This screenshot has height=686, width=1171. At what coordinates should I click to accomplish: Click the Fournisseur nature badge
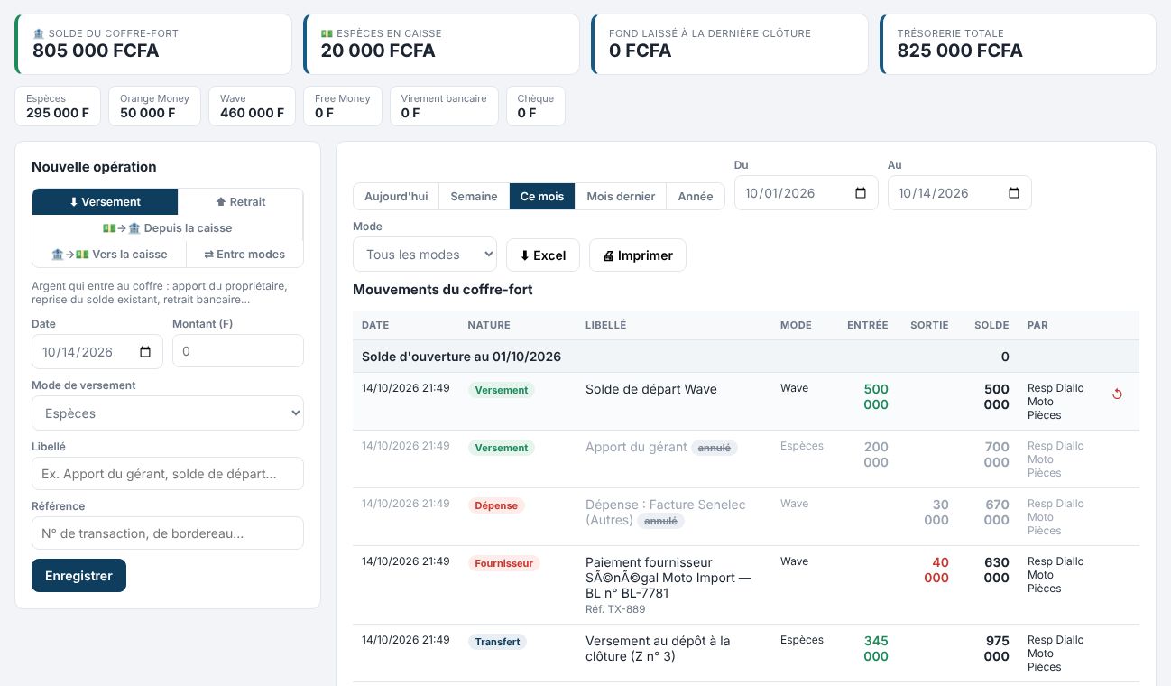pos(503,563)
